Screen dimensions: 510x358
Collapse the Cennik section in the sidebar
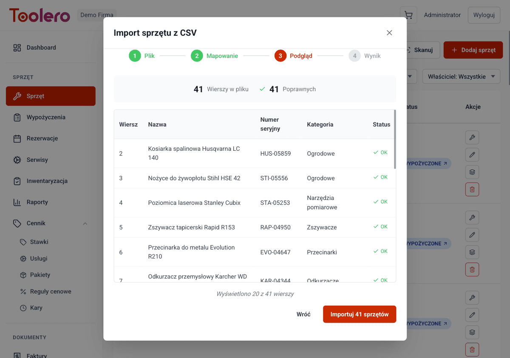(85, 223)
